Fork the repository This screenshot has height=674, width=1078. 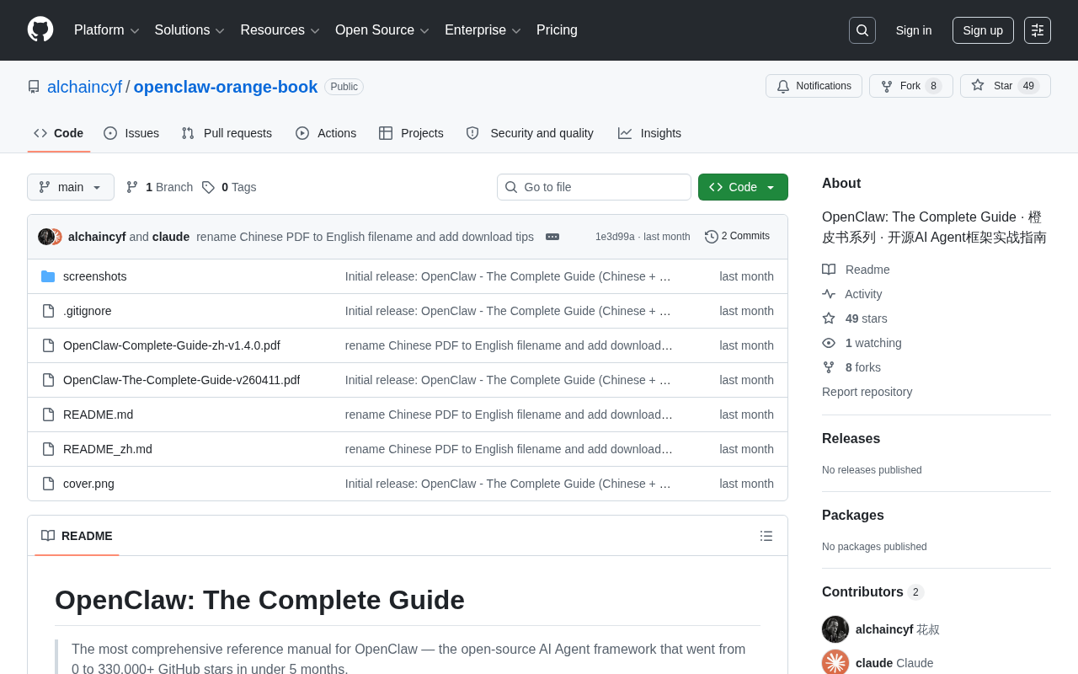point(911,86)
